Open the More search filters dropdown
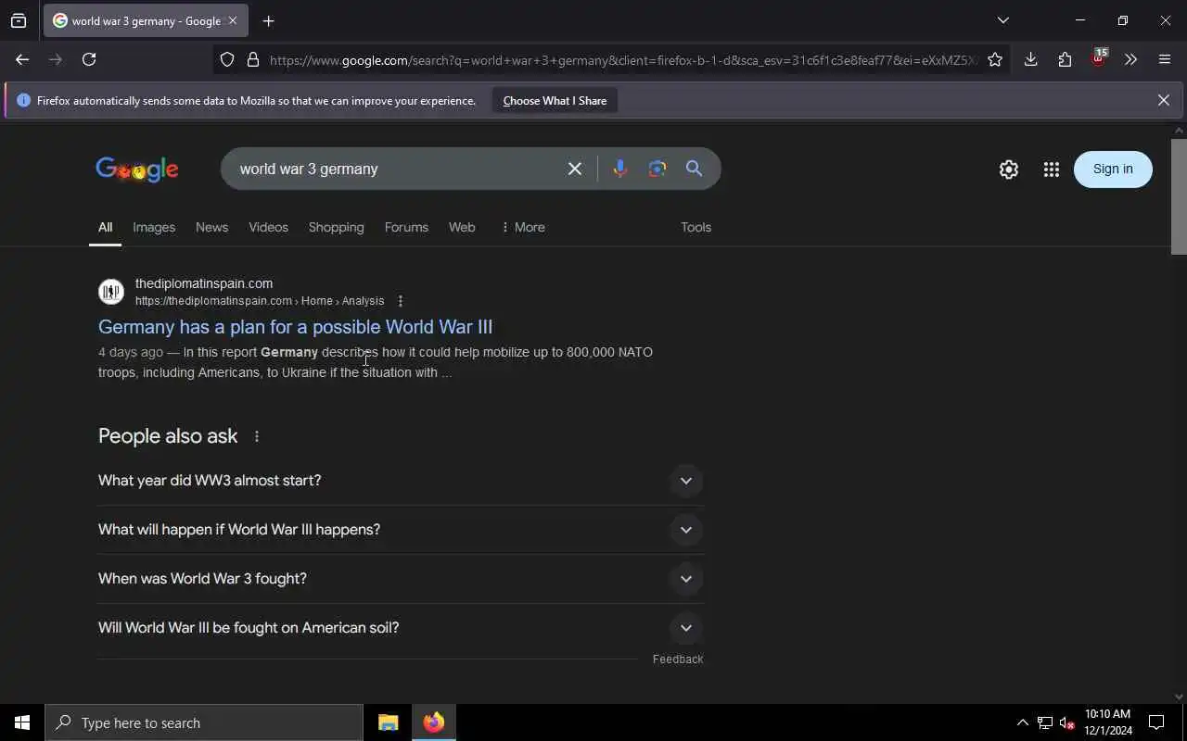Image resolution: width=1187 pixels, height=741 pixels. pos(523,227)
